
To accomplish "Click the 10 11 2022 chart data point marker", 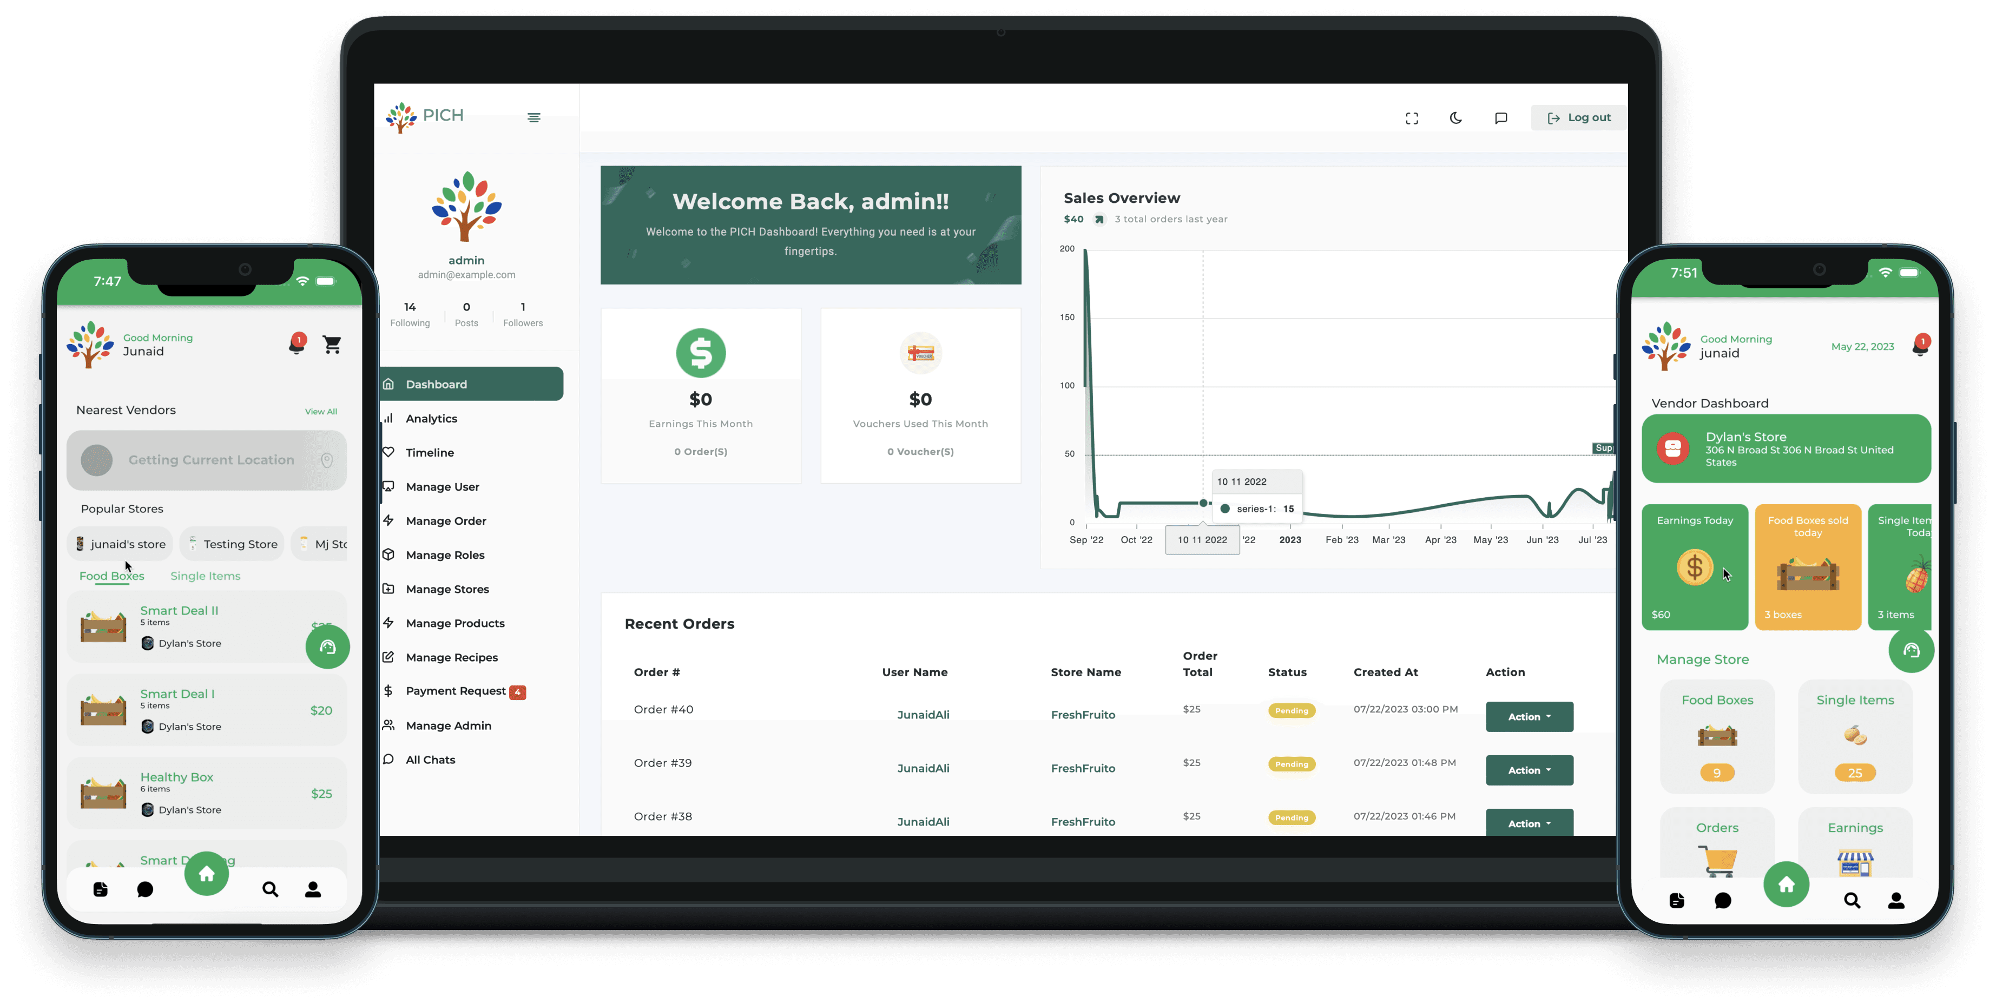I will click(x=1203, y=503).
